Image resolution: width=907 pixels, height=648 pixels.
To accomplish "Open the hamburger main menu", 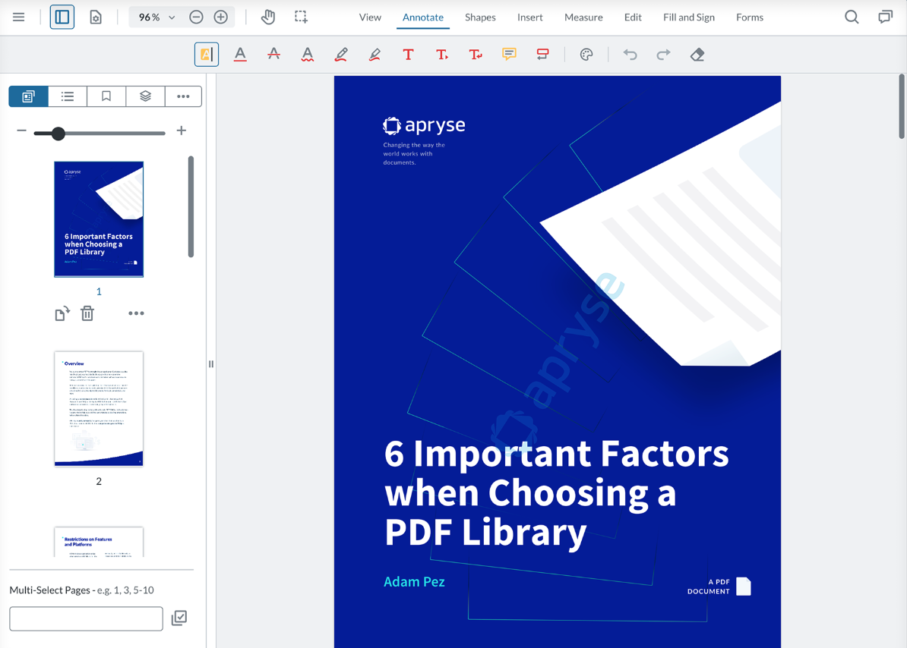I will (18, 17).
